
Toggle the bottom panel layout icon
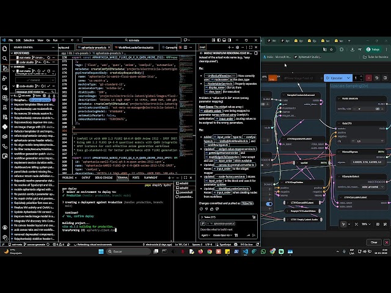pos(224,40)
